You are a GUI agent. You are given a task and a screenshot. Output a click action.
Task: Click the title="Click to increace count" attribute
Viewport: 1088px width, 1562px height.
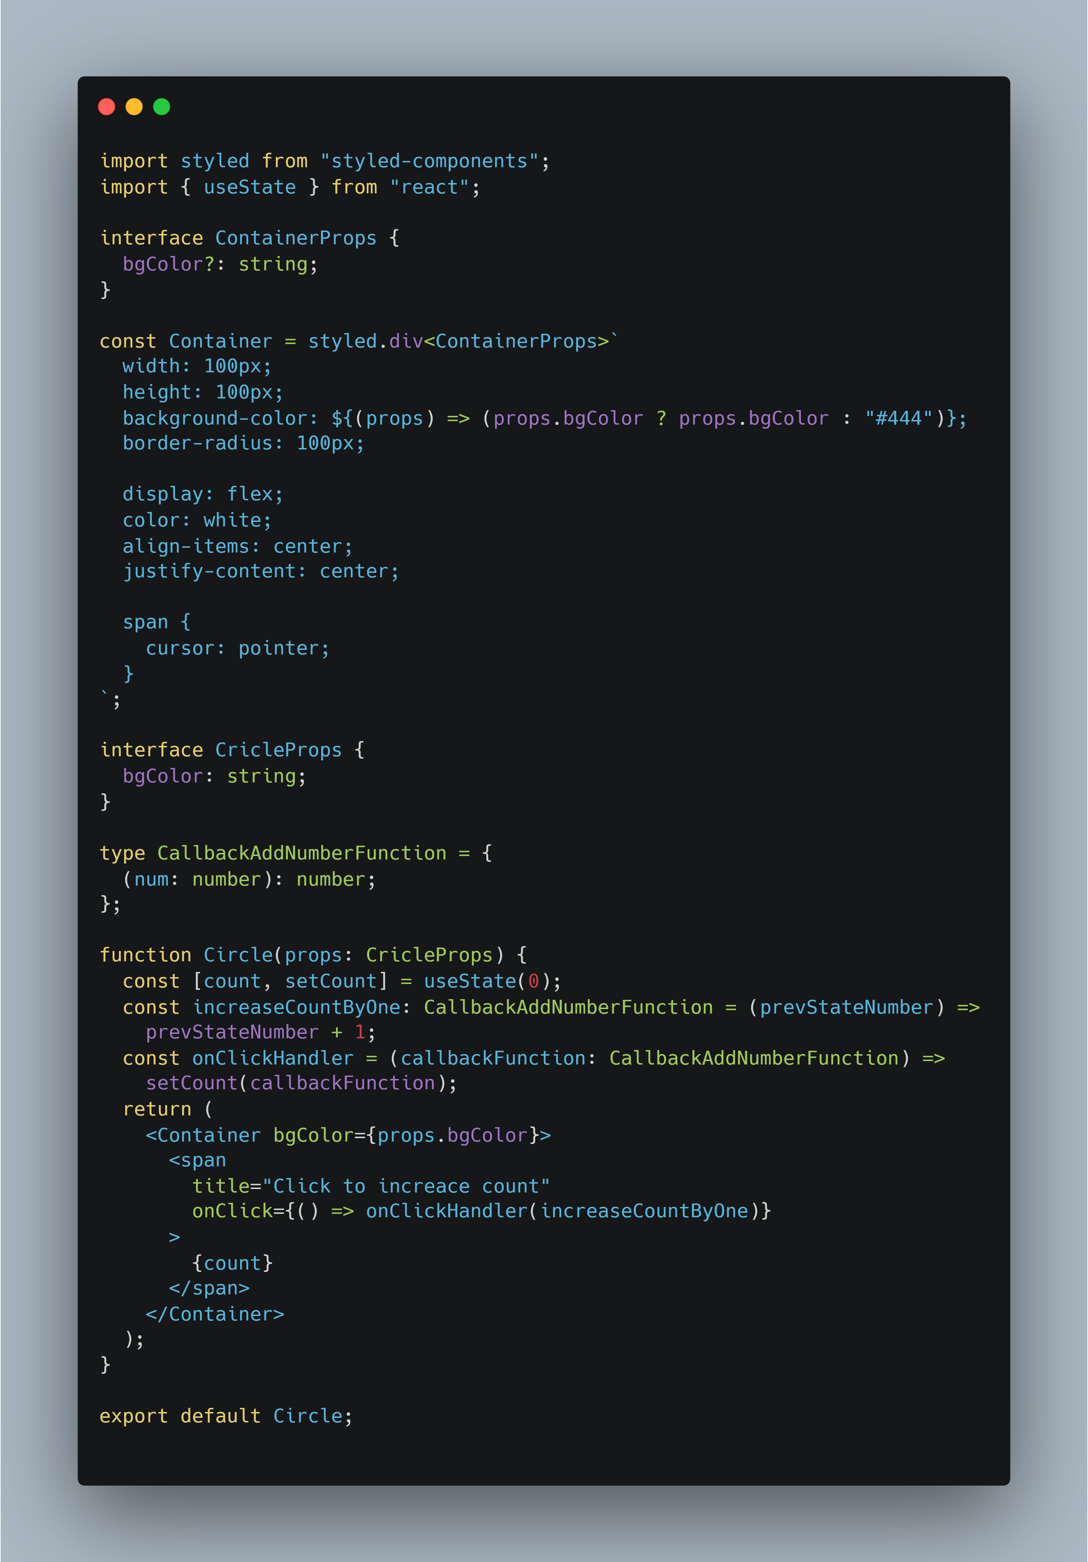(371, 1186)
